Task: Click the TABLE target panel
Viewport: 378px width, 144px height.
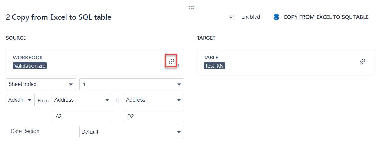Action: click(x=280, y=58)
